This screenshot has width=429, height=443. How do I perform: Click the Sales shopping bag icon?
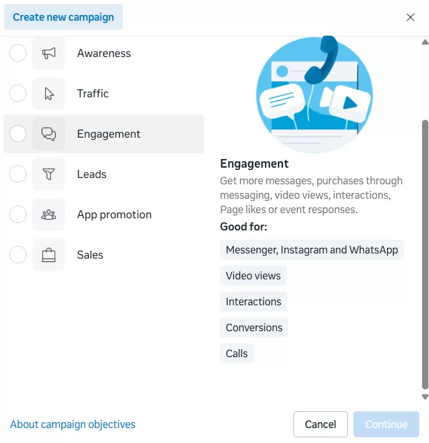point(48,255)
